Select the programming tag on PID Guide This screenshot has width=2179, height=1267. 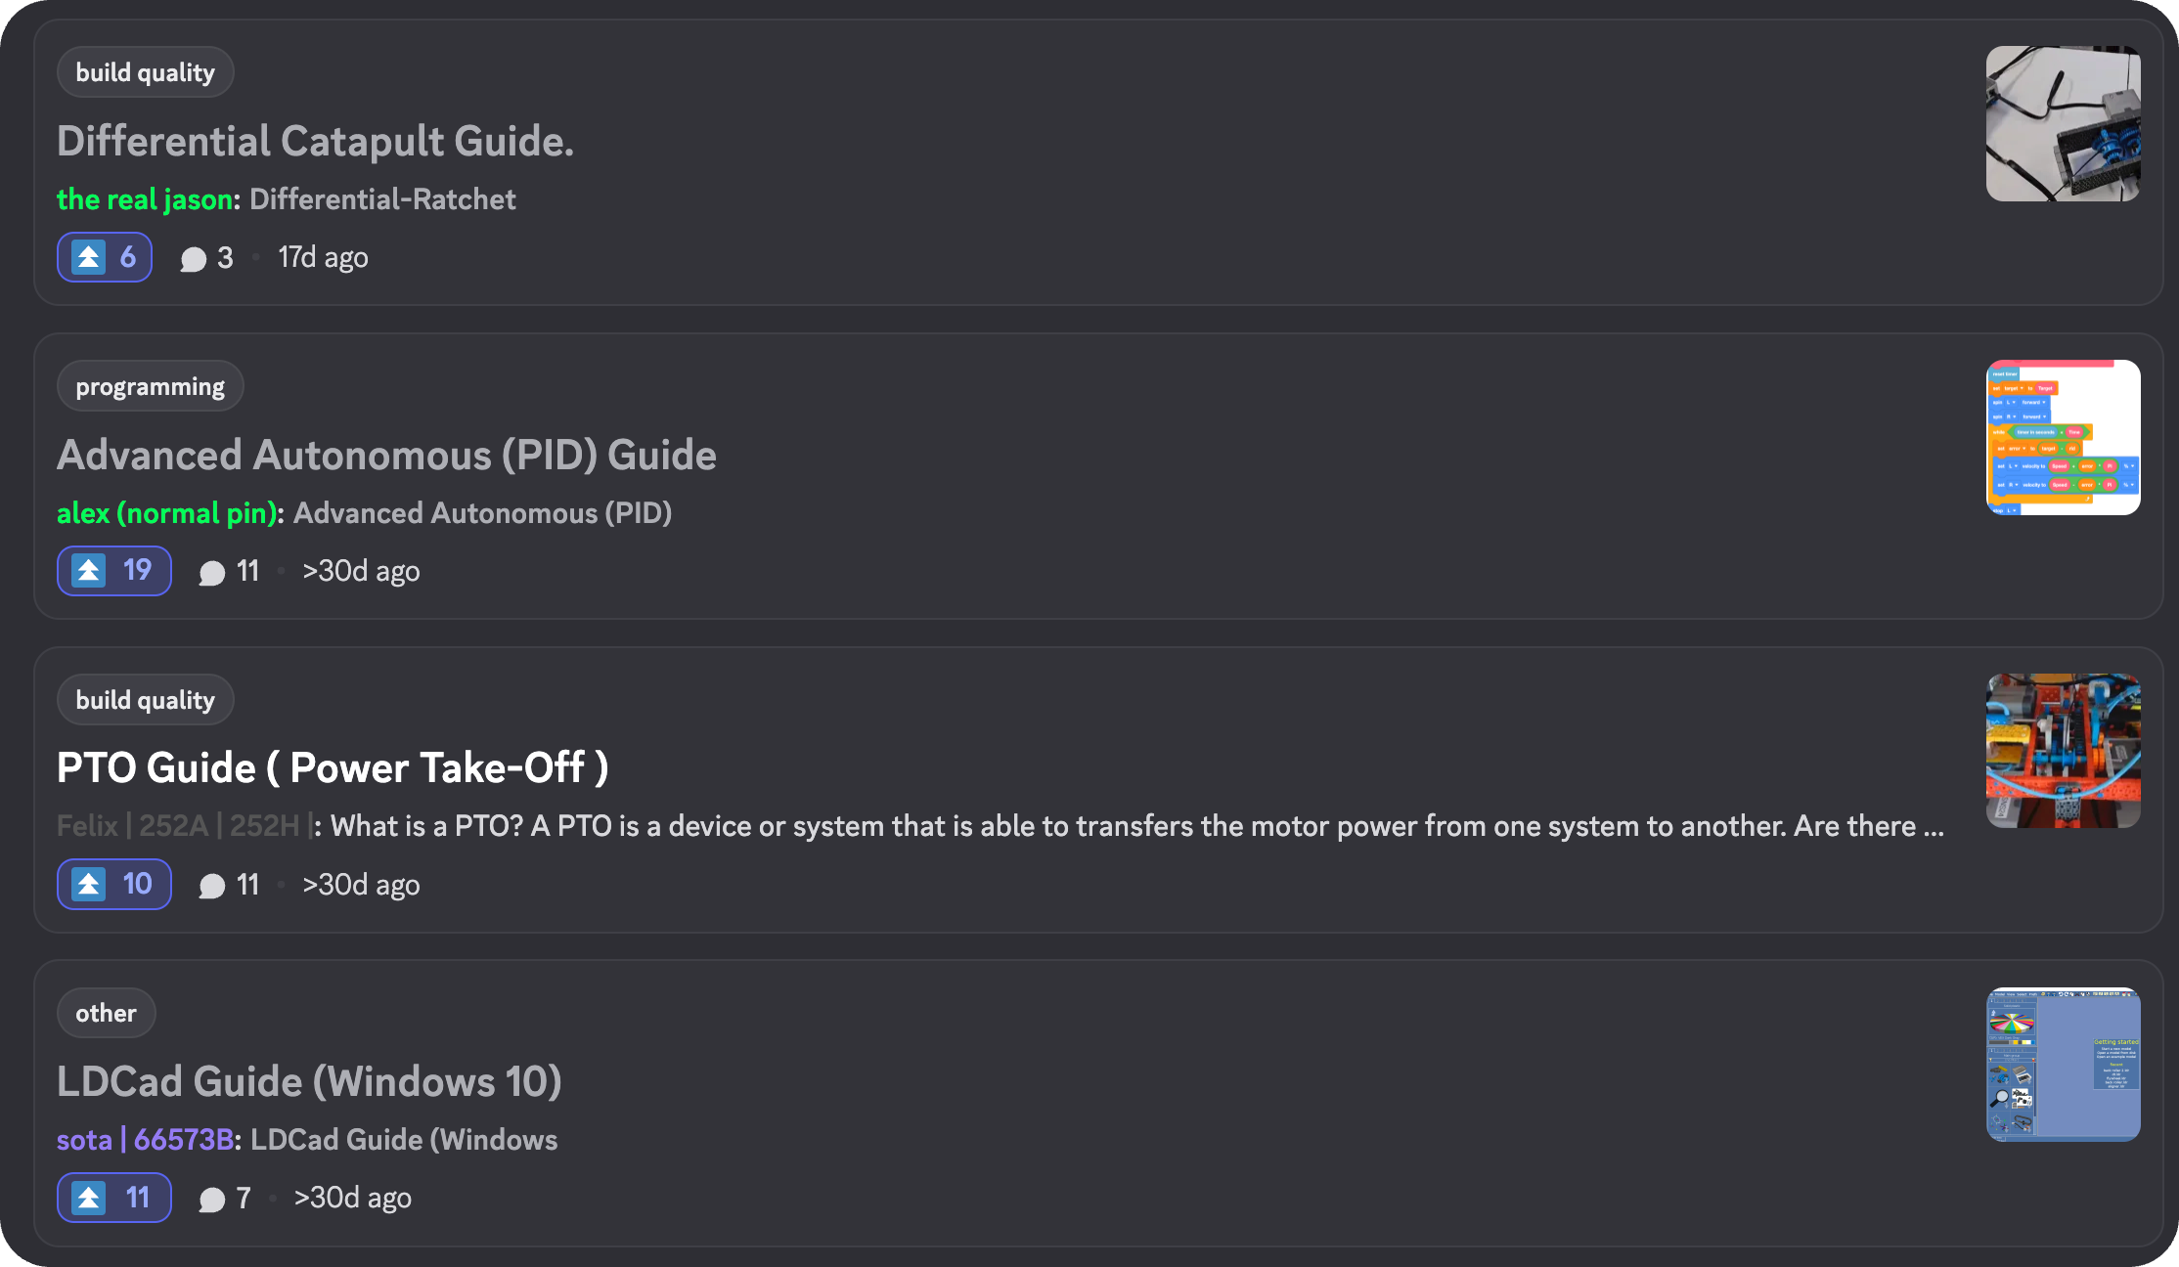point(150,386)
